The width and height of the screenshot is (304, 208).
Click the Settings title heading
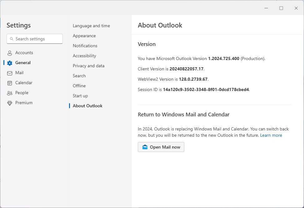19,25
